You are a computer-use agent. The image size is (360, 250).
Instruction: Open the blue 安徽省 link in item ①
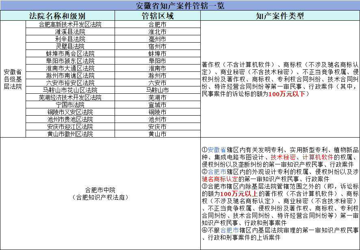point(217,150)
